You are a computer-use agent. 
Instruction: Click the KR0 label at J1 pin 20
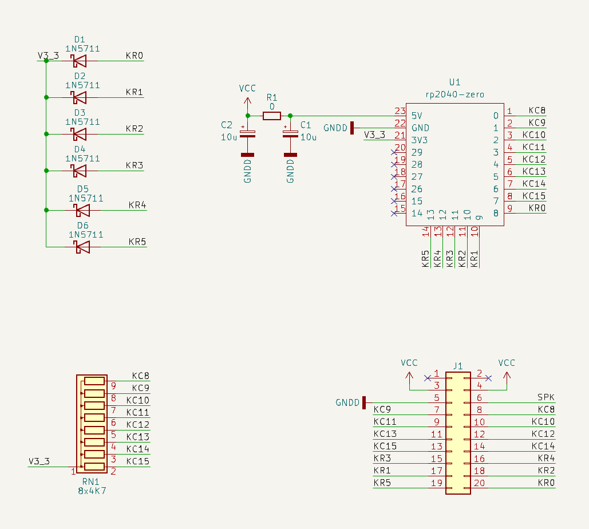coord(546,483)
